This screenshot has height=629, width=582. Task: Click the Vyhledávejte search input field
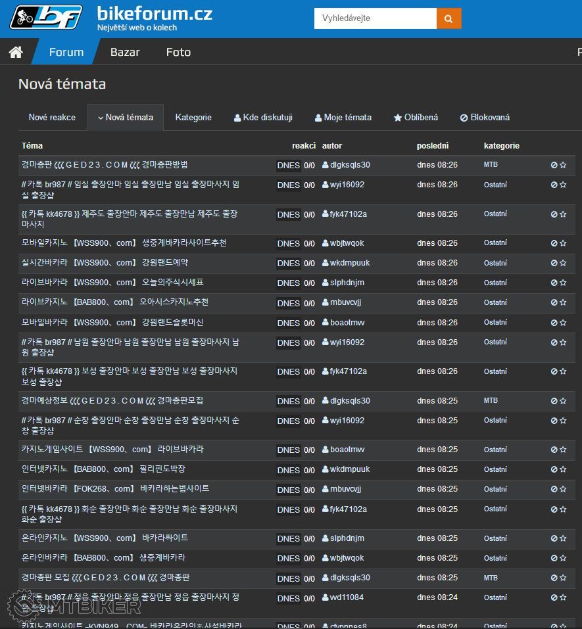click(375, 18)
